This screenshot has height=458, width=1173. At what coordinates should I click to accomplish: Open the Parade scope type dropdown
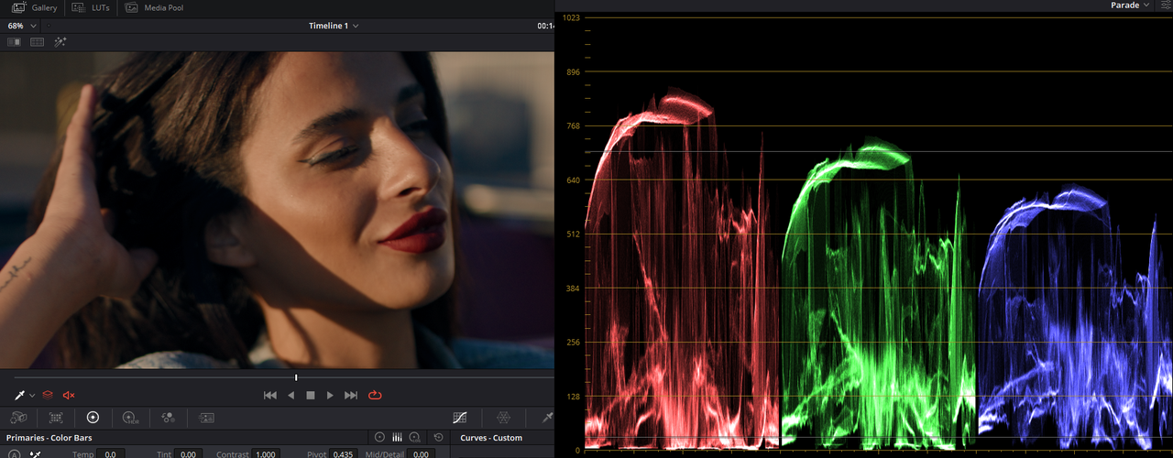click(1130, 5)
